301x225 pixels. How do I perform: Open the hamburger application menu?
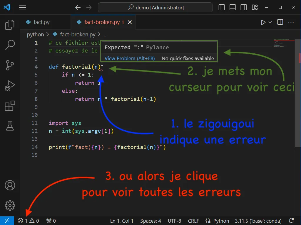pyautogui.click(x=23, y=7)
